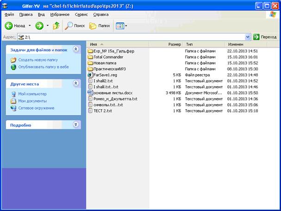The image size is (281, 211).
Task: Sort by Размер column header
Action: [x=166, y=44]
